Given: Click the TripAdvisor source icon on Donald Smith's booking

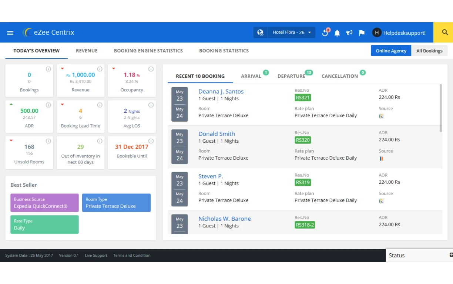Looking at the screenshot, I should pyautogui.click(x=382, y=158).
